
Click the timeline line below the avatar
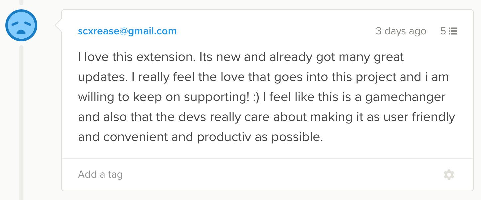tap(21, 123)
